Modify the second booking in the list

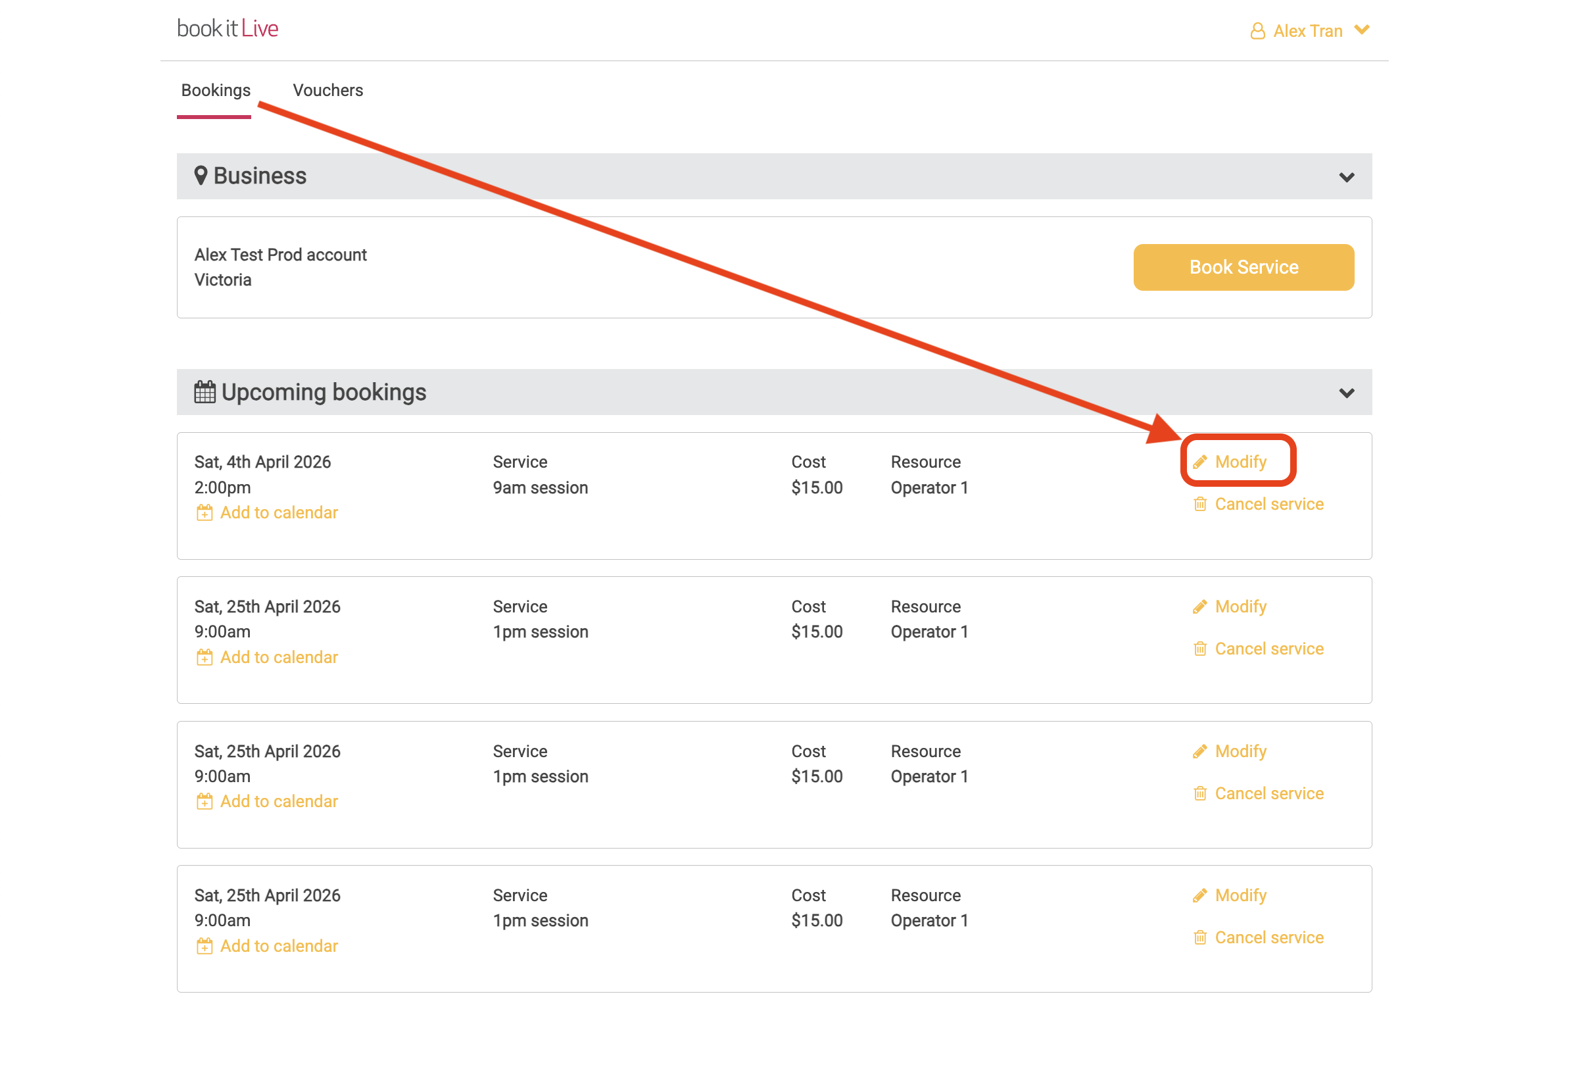pyautogui.click(x=1240, y=607)
